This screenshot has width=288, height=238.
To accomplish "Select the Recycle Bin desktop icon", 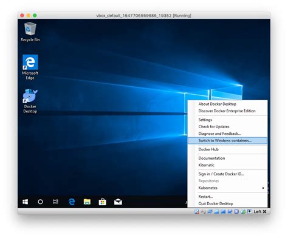I will tap(30, 32).
